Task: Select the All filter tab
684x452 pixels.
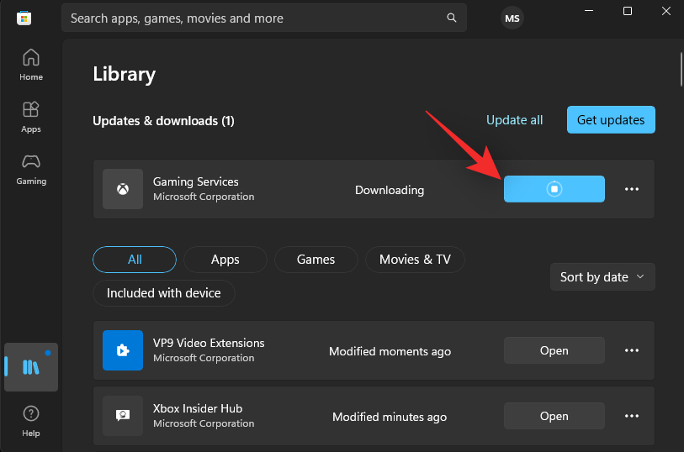Action: pos(135,260)
